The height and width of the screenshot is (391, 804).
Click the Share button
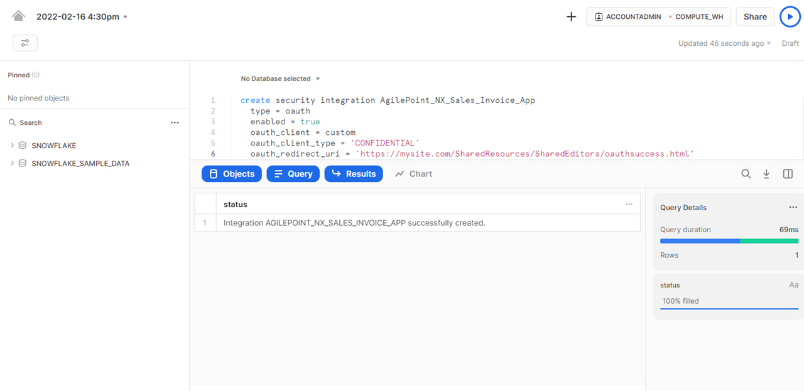point(755,17)
